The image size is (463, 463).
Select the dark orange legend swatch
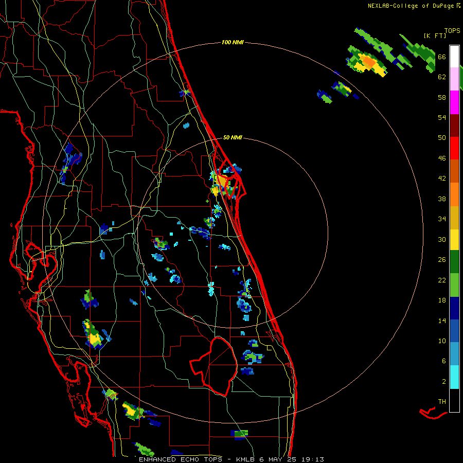point(454,171)
